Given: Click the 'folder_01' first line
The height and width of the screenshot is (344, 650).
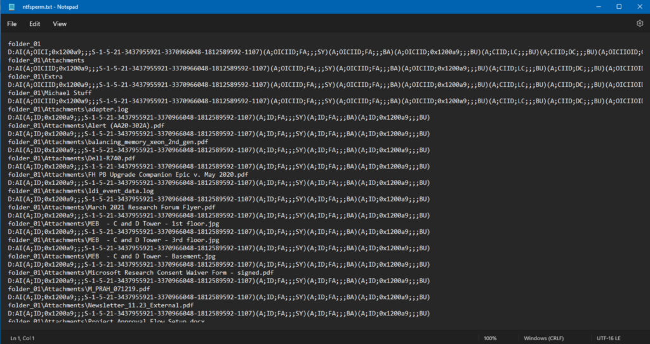Looking at the screenshot, I should (x=25, y=44).
